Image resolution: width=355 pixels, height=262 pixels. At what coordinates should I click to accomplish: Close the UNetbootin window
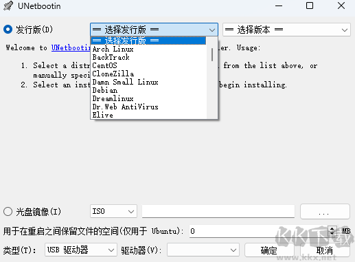341,6
